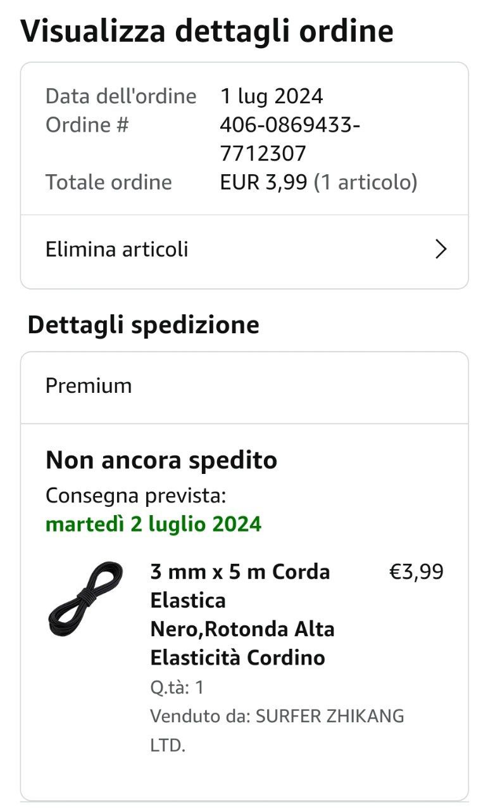Click the green delivery date martedì 2 luglio 2024
The width and height of the screenshot is (488, 811).
click(153, 524)
